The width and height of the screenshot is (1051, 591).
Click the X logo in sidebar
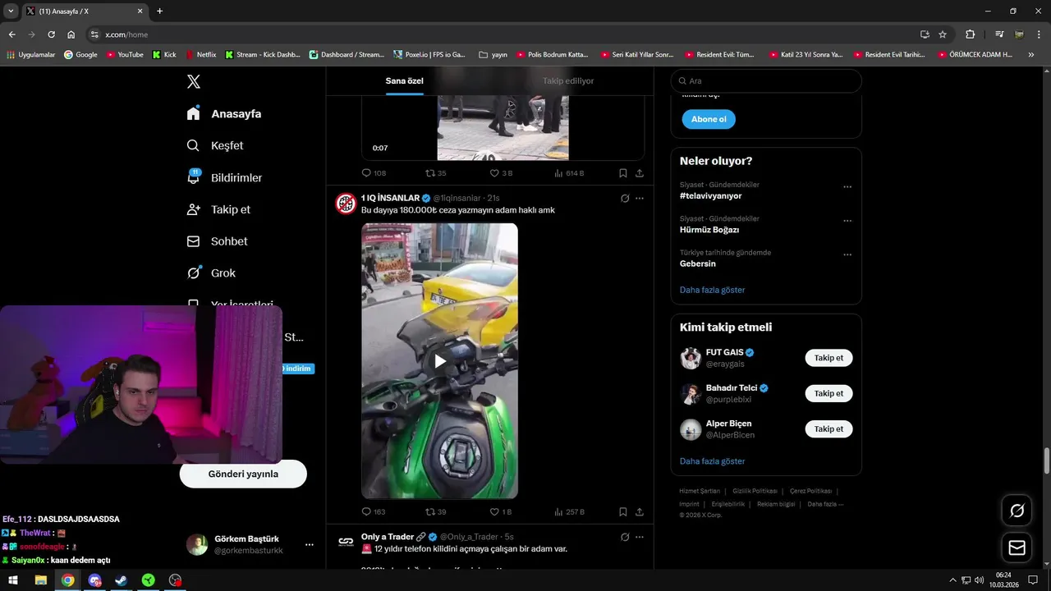click(194, 81)
